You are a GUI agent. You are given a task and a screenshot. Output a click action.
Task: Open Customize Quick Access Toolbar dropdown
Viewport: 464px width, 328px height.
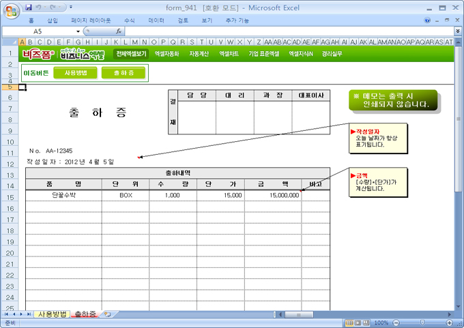click(72, 7)
